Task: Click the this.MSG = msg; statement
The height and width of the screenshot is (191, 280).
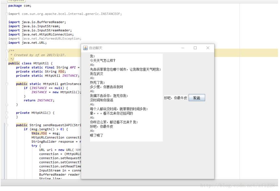Action: click(x=46, y=133)
